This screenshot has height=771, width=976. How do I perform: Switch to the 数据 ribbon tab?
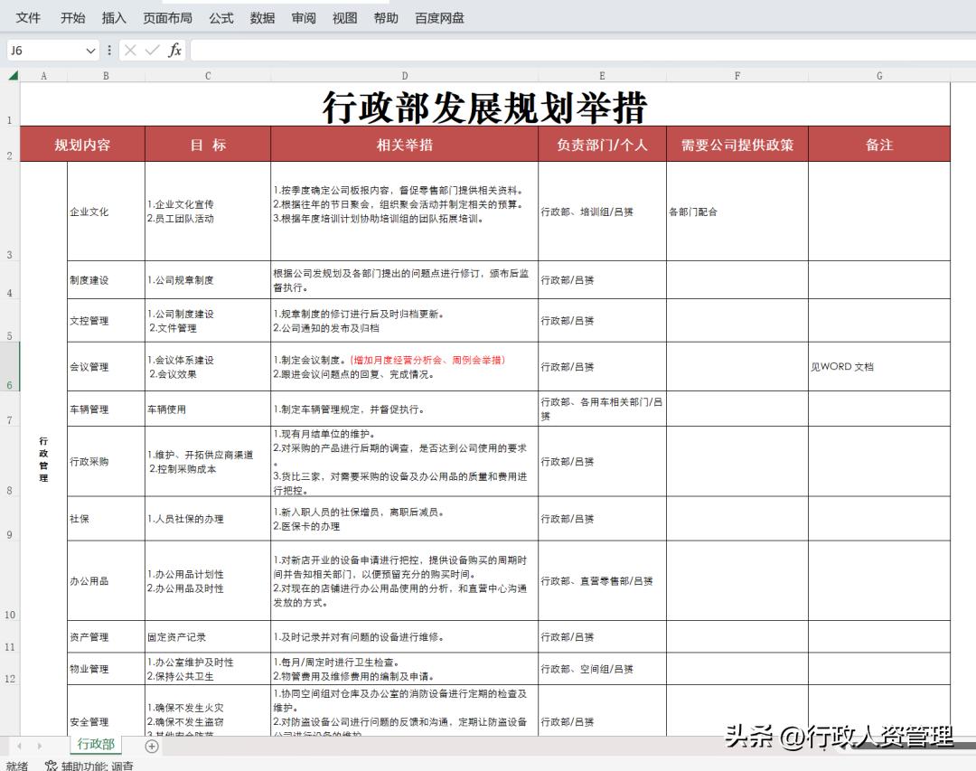pos(262,17)
